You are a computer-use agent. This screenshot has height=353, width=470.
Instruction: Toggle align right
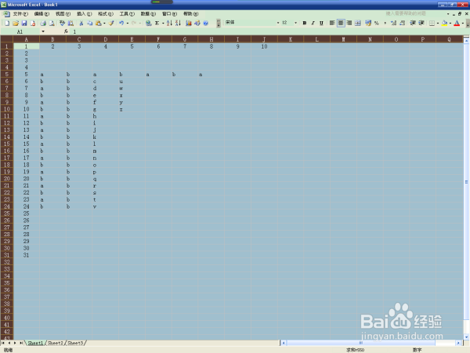click(349, 23)
